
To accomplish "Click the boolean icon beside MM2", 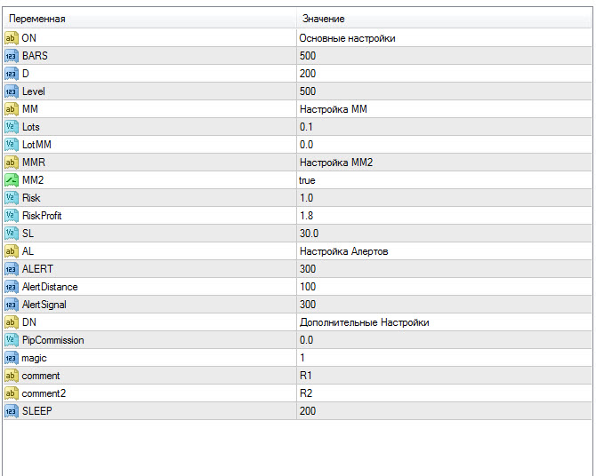I will [12, 180].
